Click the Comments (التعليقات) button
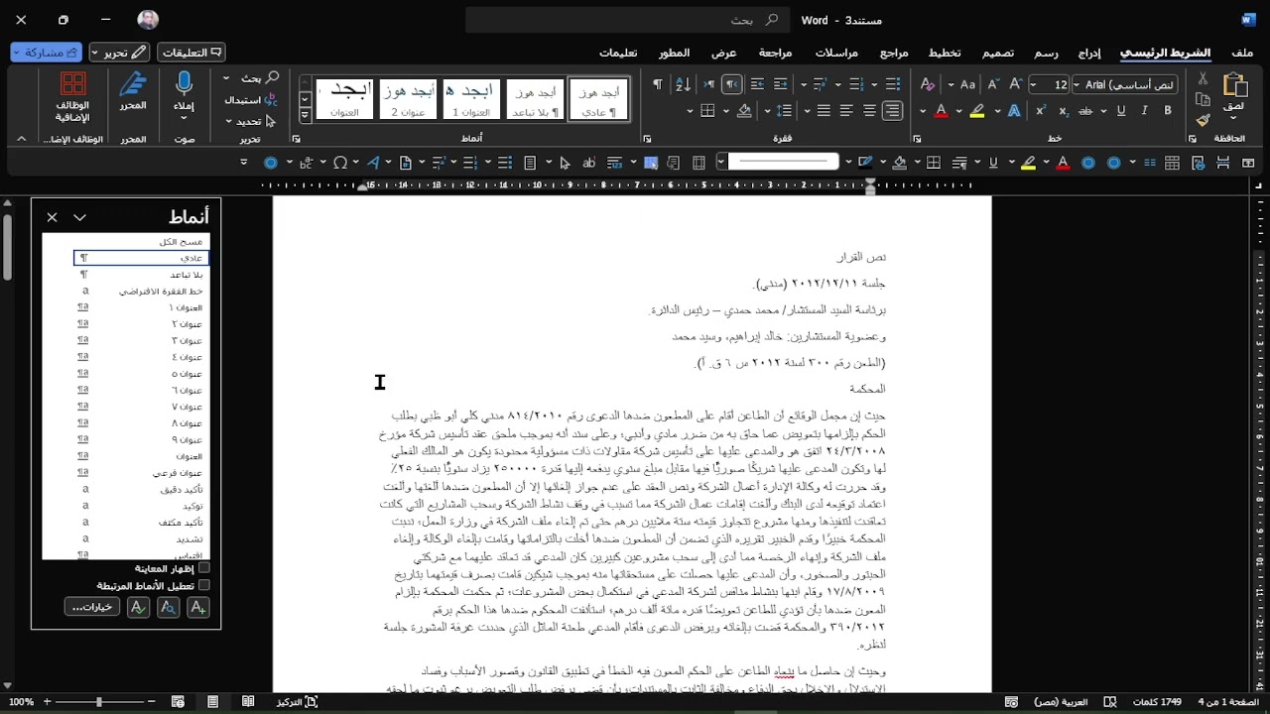 tap(191, 52)
